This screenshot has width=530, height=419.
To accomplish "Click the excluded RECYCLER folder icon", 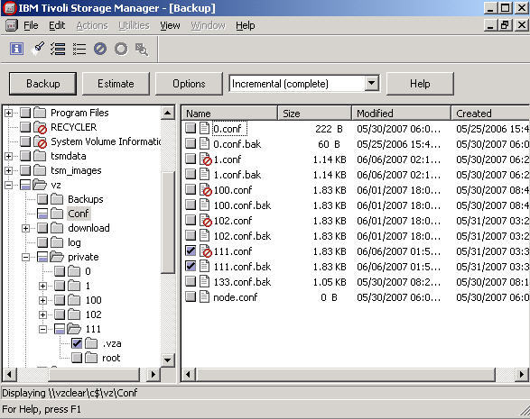I will point(41,127).
